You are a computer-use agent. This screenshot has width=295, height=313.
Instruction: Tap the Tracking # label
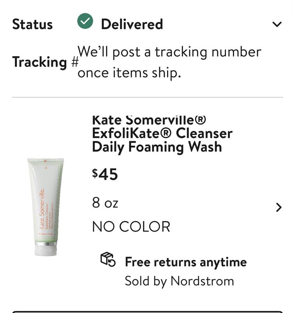click(x=45, y=62)
